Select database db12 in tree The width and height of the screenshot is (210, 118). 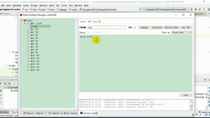pos(35,61)
